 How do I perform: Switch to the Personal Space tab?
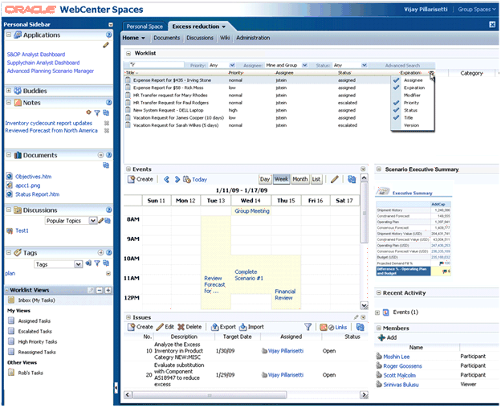(145, 27)
